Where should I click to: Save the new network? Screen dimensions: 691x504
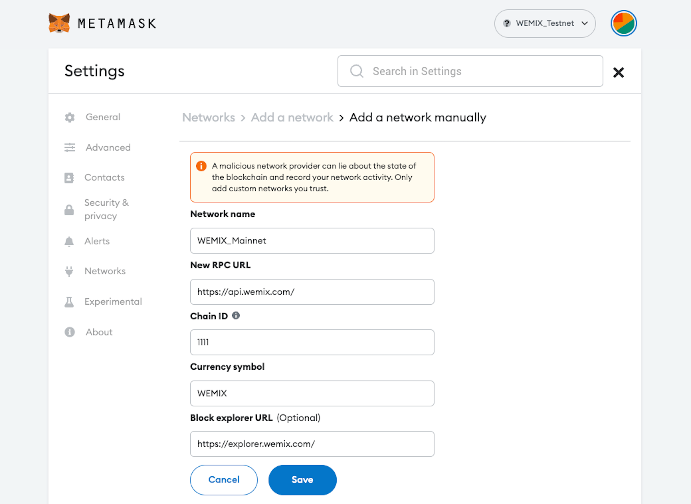click(x=302, y=480)
